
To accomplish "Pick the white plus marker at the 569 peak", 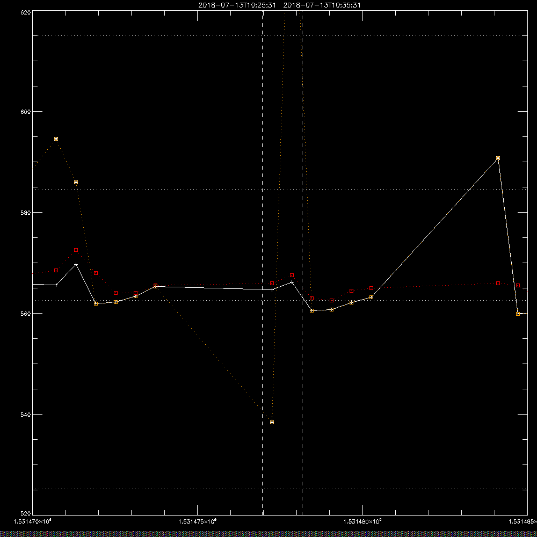I will pos(76,265).
